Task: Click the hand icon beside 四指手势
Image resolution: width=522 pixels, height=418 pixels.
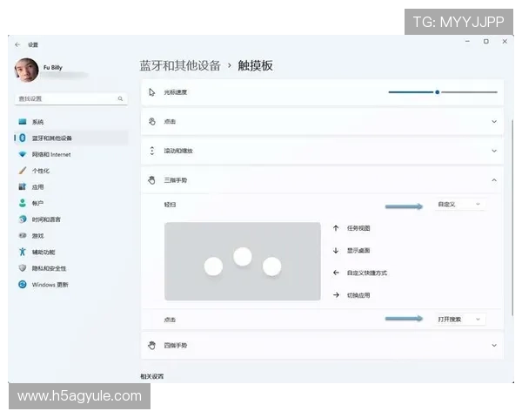Action: 151,346
